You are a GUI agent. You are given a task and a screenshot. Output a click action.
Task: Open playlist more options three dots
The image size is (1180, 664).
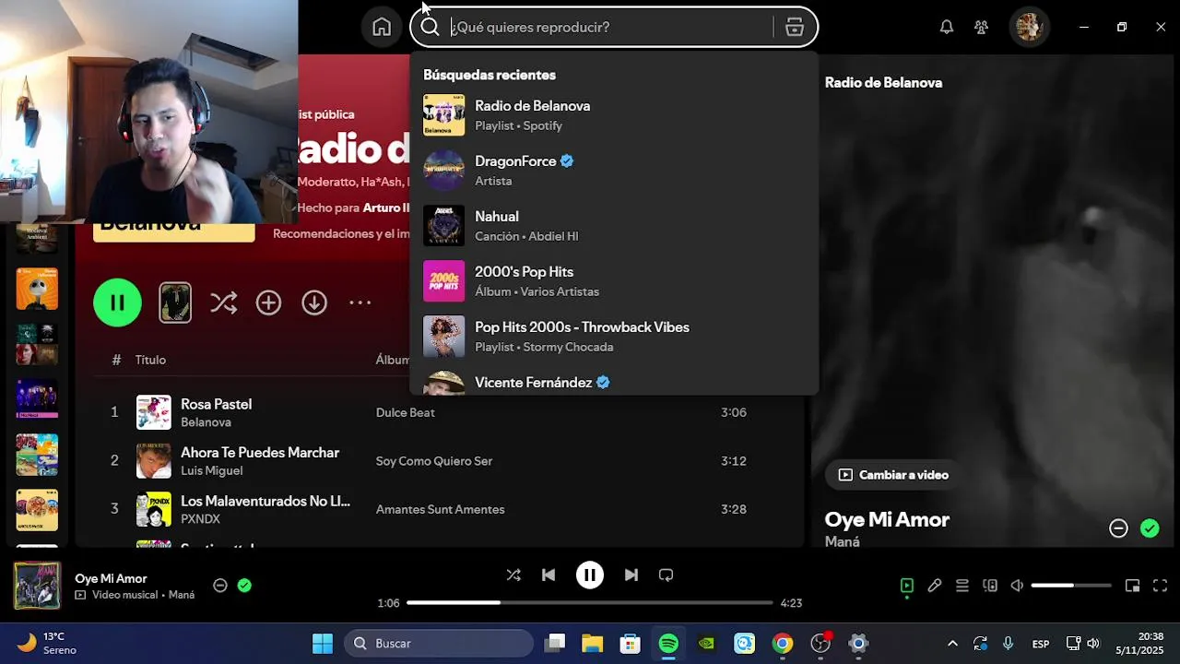point(360,302)
